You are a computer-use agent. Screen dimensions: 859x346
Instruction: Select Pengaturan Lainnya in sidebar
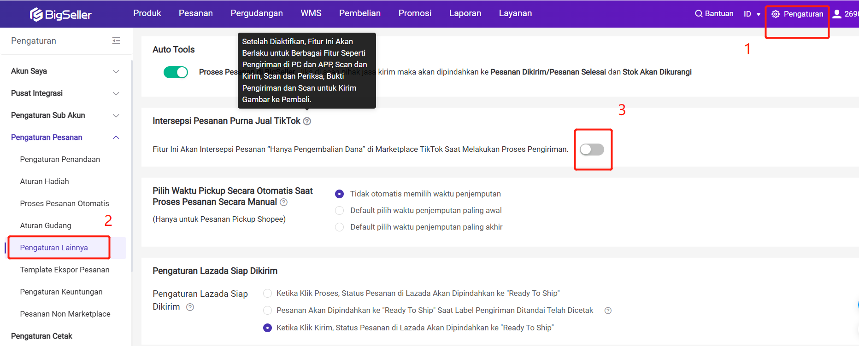point(54,248)
